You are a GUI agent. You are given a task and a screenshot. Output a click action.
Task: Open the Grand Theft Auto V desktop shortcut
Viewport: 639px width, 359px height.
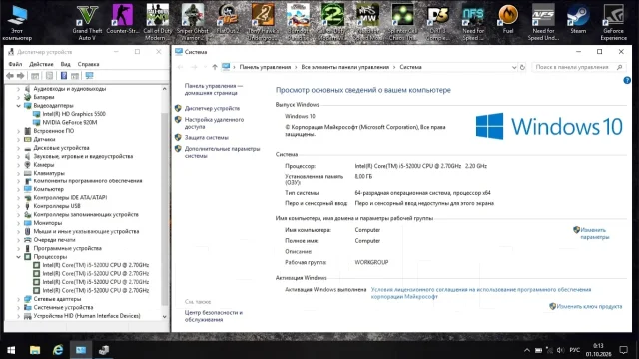pyautogui.click(x=87, y=22)
